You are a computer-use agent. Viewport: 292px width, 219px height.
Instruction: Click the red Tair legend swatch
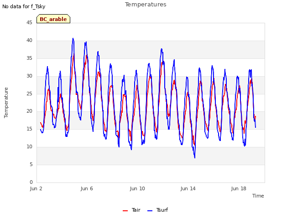[125, 211]
